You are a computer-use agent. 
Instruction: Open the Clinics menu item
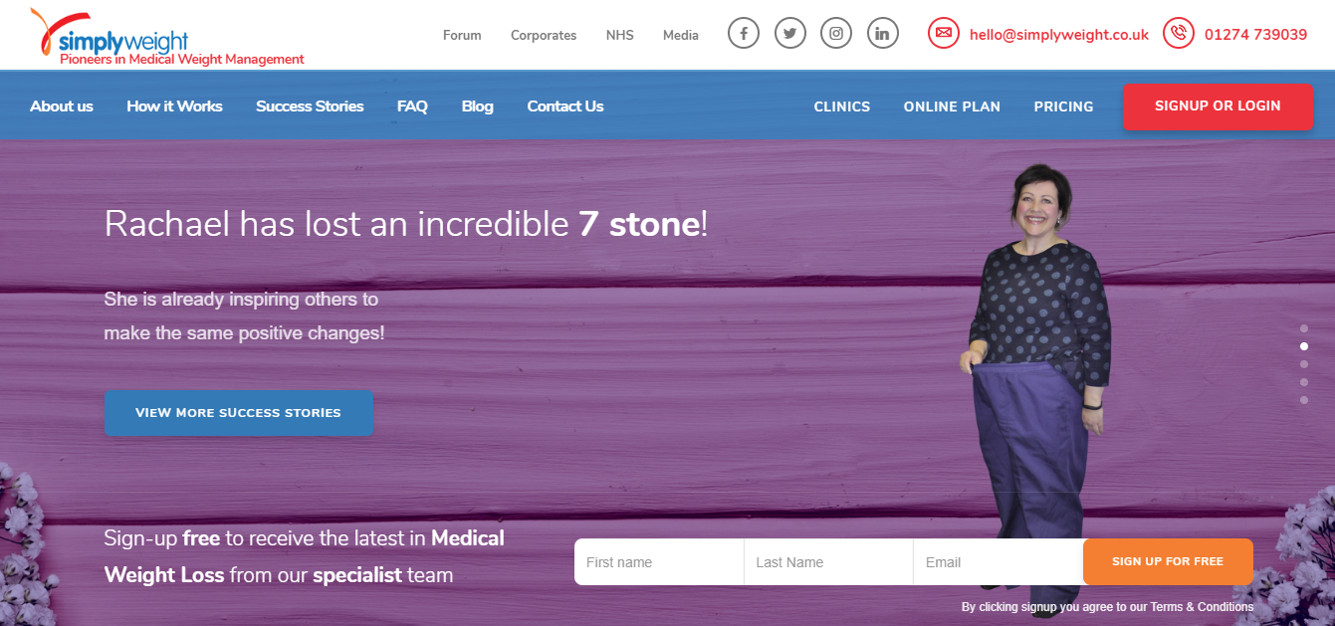(842, 106)
